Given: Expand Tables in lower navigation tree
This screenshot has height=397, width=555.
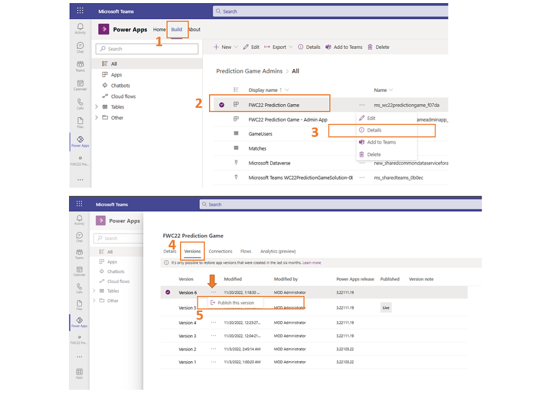Looking at the screenshot, I should click(94, 291).
